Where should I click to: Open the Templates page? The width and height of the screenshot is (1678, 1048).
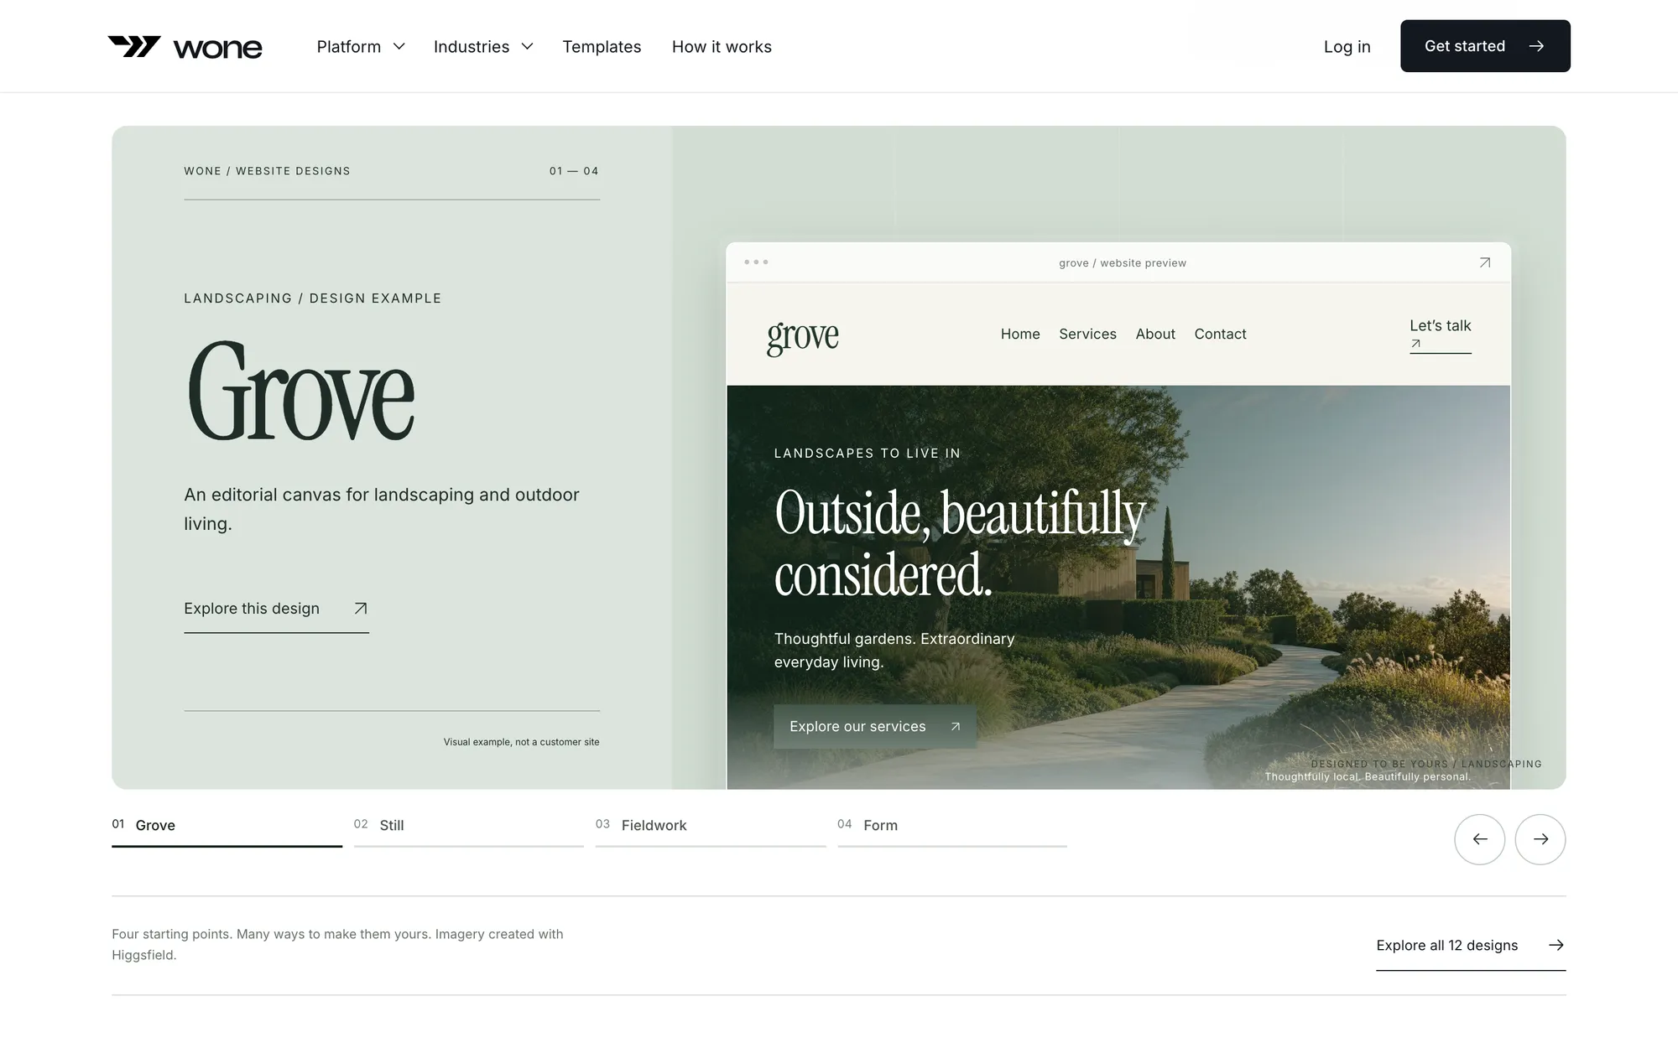coord(602,47)
